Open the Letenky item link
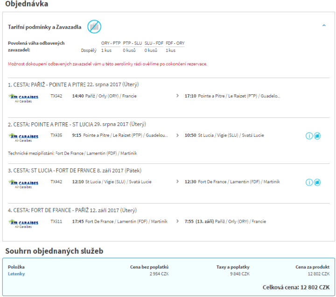Image resolution: width=336 pixels, height=297 pixels. (x=16, y=274)
